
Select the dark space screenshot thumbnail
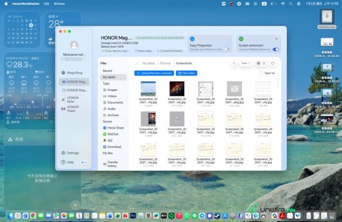click(177, 89)
